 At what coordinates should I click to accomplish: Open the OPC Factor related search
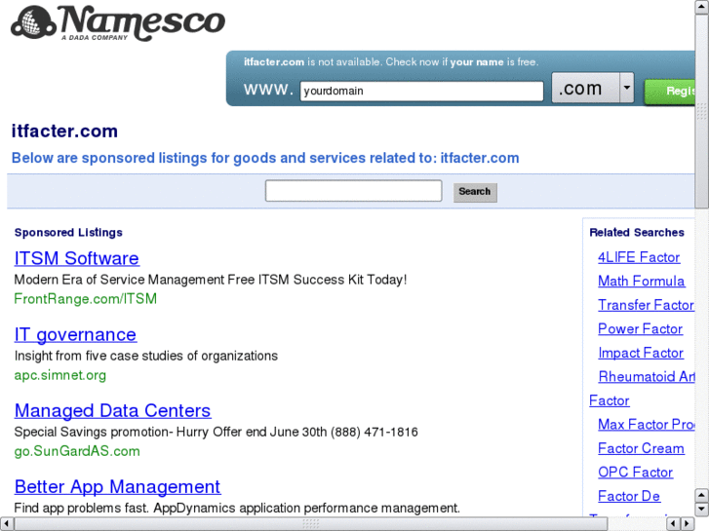click(x=635, y=472)
